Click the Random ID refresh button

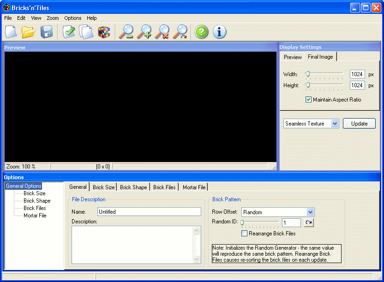pyautogui.click(x=309, y=223)
